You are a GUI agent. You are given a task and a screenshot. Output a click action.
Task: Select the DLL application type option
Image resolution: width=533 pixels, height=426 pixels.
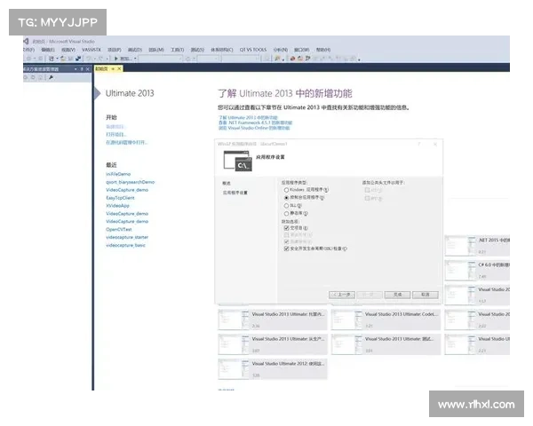[285, 205]
